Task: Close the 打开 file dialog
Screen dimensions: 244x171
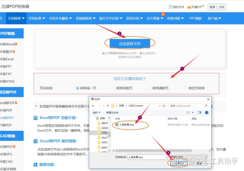Action: (208, 99)
